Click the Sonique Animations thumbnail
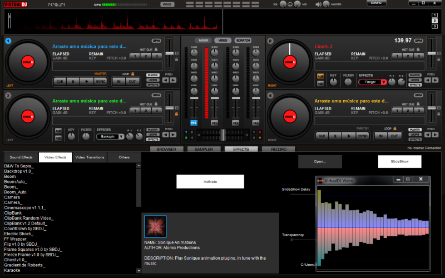The height and width of the screenshot is (278, 445). (155, 226)
